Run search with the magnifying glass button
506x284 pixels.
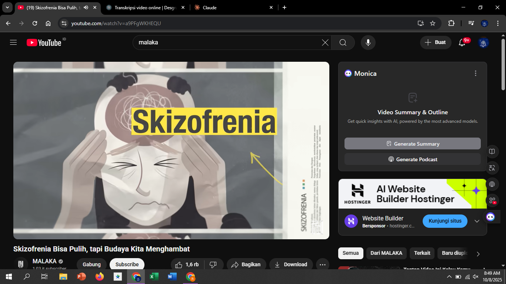(343, 43)
